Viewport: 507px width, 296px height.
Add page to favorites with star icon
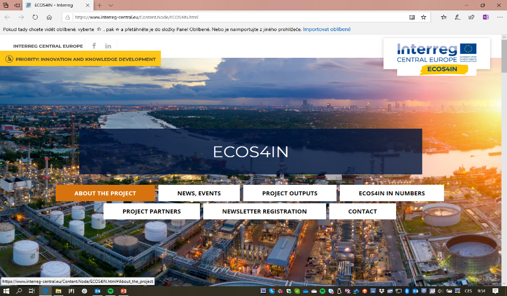click(423, 17)
